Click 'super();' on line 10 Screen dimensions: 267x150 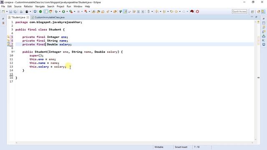[x=36, y=55]
